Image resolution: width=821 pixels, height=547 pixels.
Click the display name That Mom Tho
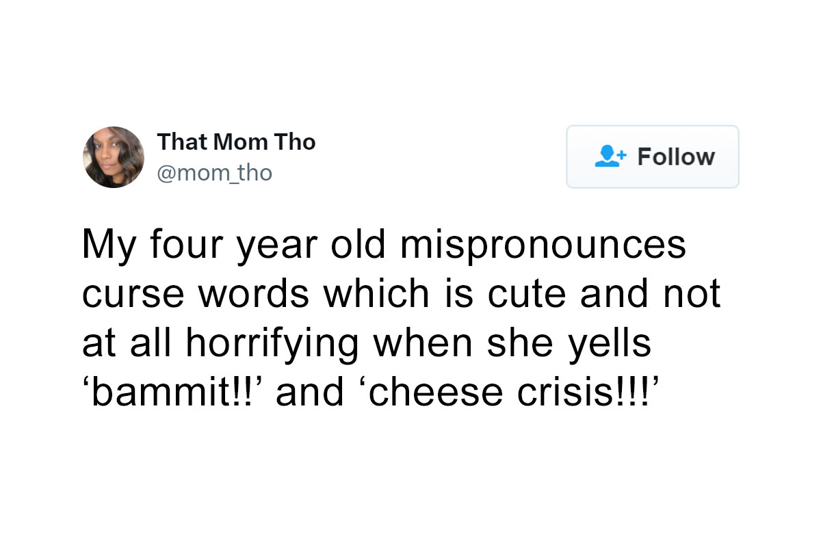(237, 142)
